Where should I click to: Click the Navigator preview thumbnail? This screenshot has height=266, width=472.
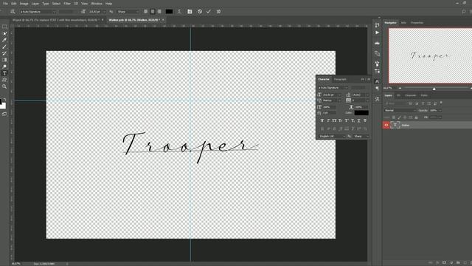pos(431,56)
